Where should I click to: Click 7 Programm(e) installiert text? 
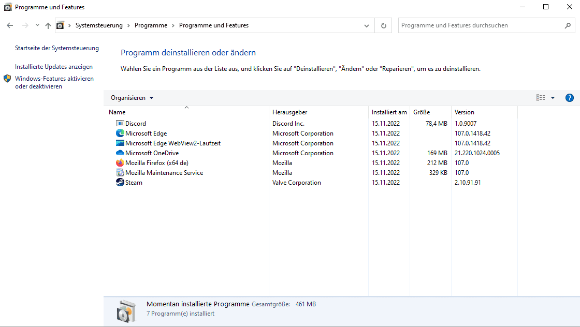(181, 314)
